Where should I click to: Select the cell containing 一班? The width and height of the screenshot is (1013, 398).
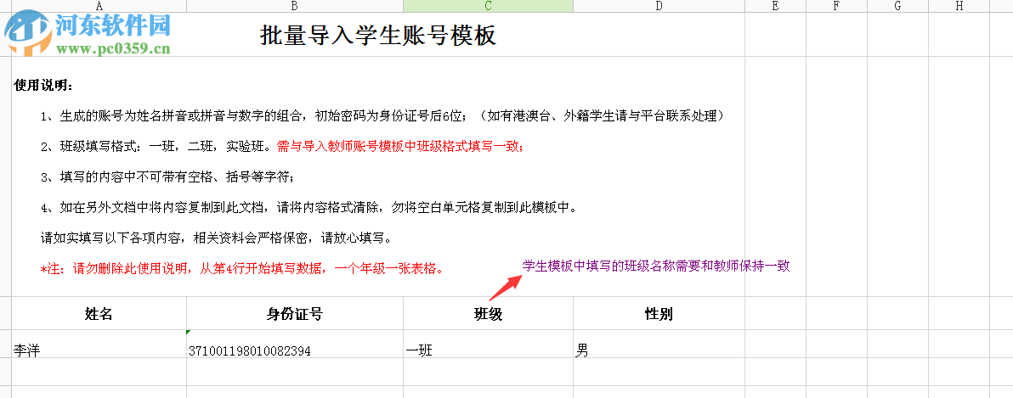(x=488, y=345)
